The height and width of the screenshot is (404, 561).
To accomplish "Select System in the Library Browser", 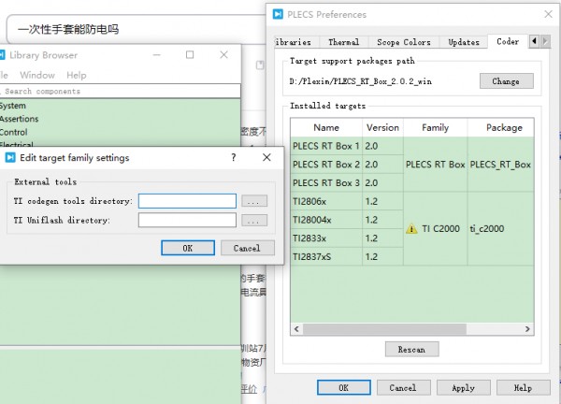I will coord(13,106).
